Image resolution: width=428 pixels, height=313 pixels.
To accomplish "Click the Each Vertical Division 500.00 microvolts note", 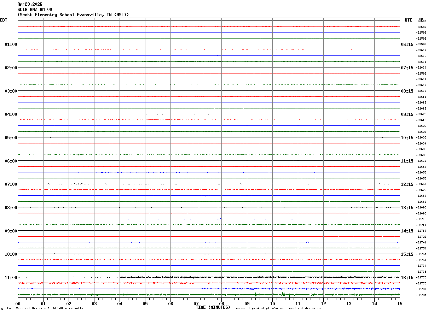I will pyautogui.click(x=45, y=308).
